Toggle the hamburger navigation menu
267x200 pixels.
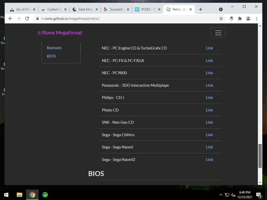tap(218, 33)
